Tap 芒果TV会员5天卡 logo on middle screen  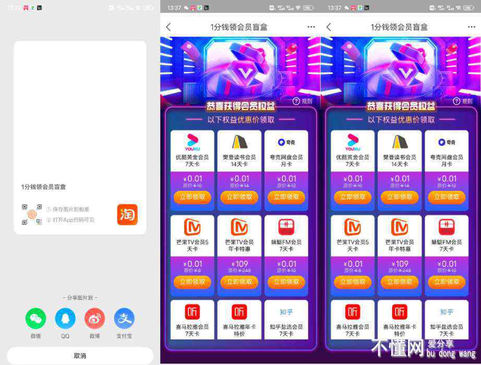tap(193, 227)
